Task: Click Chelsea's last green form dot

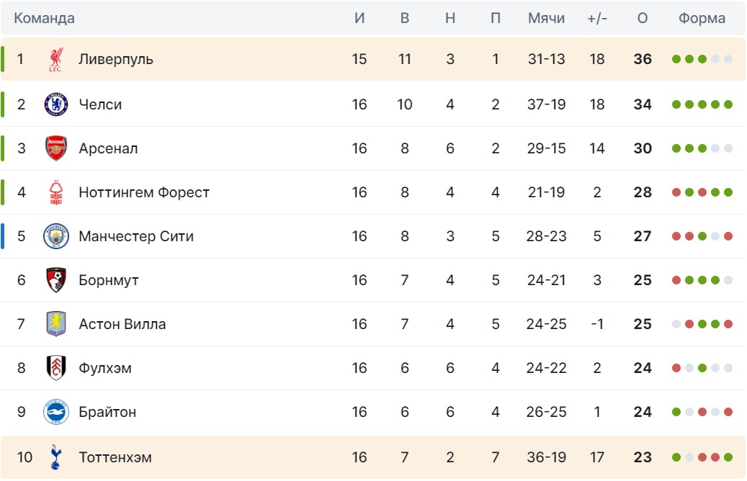Action: click(728, 104)
